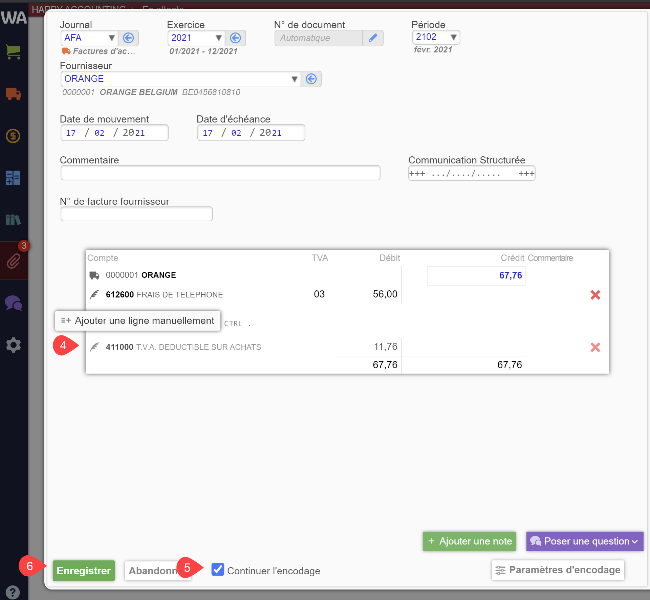The height and width of the screenshot is (600, 650).
Task: Click the back arrow next to Exercice 2021
Action: click(x=235, y=38)
